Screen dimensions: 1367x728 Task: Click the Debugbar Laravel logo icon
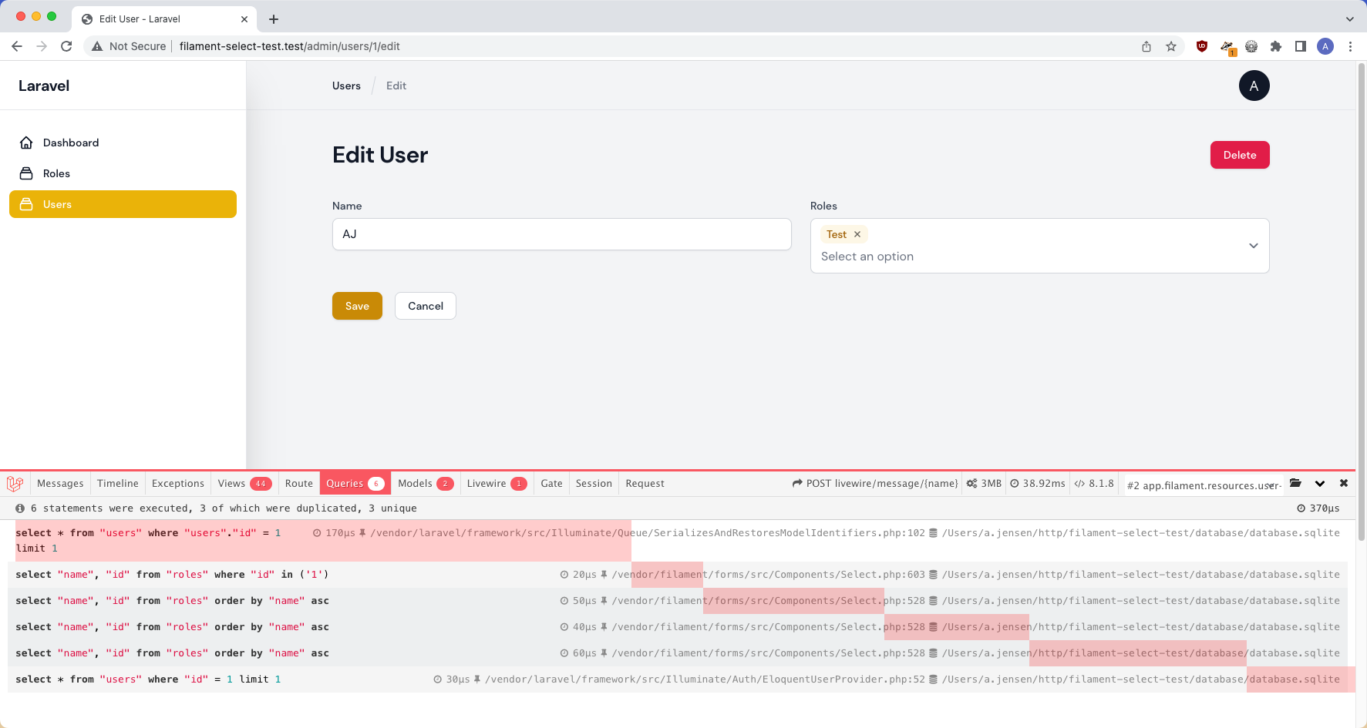(x=15, y=484)
